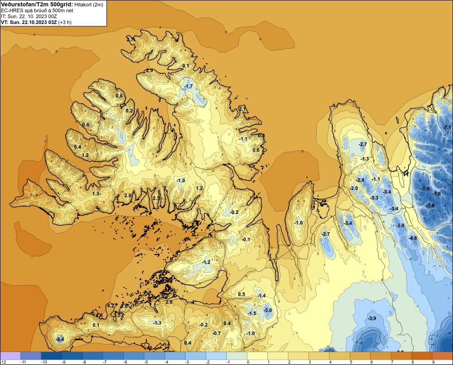Select the pale yellow swatch between 0 and 1
This screenshot has width=453, height=365.
[257, 355]
